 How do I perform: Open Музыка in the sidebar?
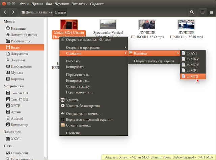pyautogui.click(x=22, y=73)
